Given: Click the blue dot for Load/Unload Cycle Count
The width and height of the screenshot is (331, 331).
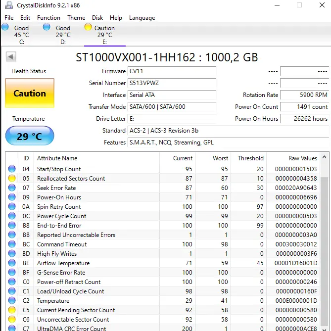Looking at the screenshot, I should click(12, 291).
